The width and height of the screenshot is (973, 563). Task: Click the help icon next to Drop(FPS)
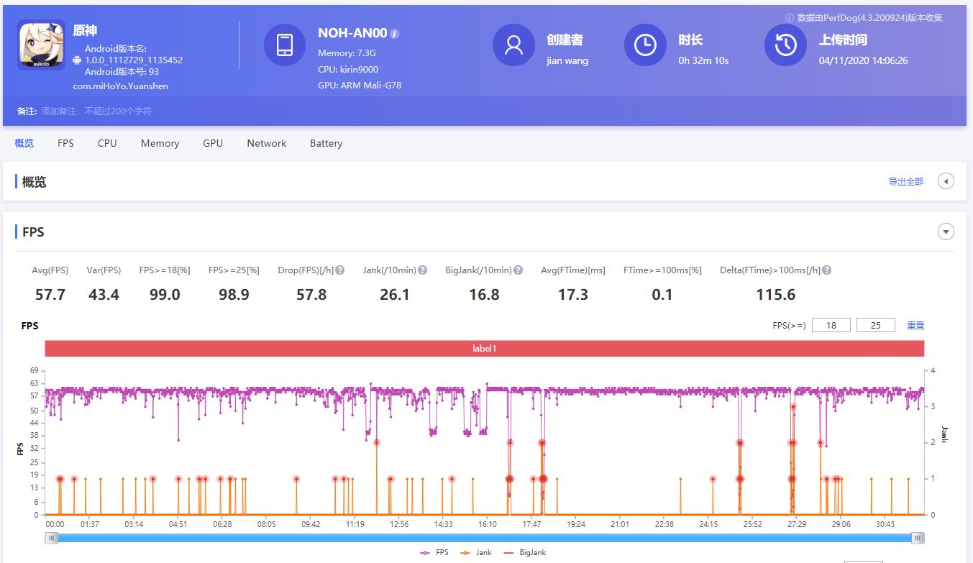[x=338, y=270]
